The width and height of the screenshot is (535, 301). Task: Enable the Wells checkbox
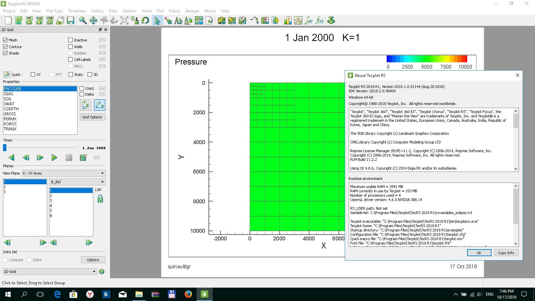click(x=71, y=46)
